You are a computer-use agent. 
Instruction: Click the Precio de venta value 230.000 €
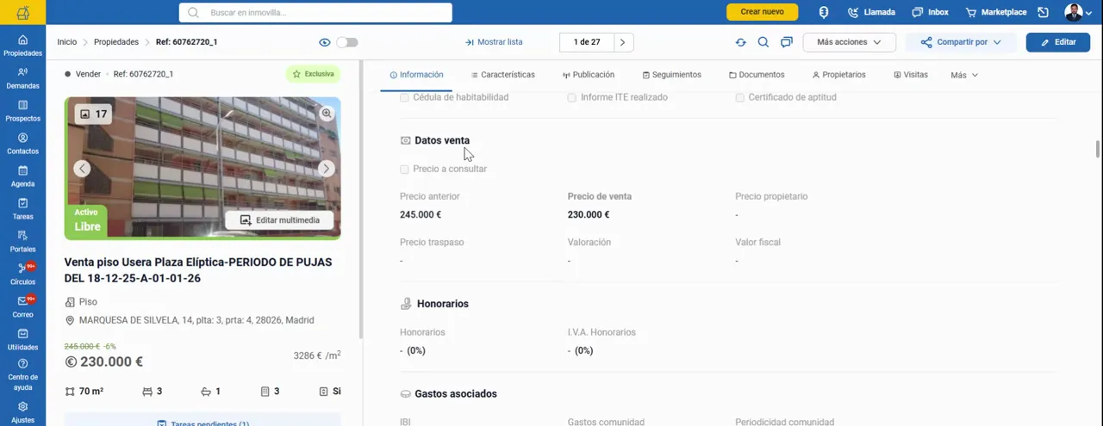pos(589,215)
